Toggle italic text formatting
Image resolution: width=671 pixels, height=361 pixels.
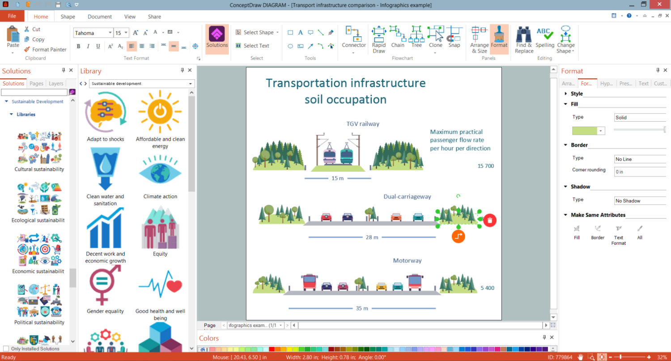click(88, 46)
